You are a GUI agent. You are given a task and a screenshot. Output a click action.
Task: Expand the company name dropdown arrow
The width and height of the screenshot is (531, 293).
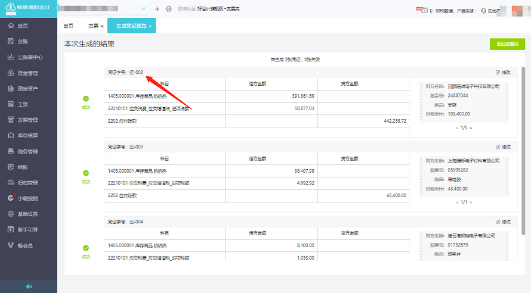pyautogui.click(x=144, y=8)
